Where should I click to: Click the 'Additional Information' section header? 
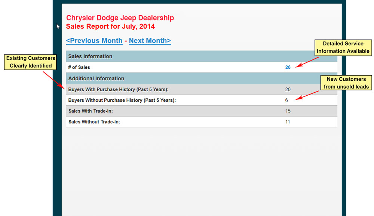[x=202, y=78]
